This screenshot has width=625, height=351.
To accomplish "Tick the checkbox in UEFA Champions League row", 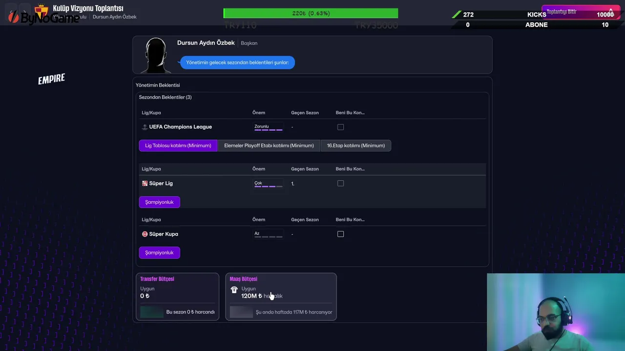I will tap(341, 127).
